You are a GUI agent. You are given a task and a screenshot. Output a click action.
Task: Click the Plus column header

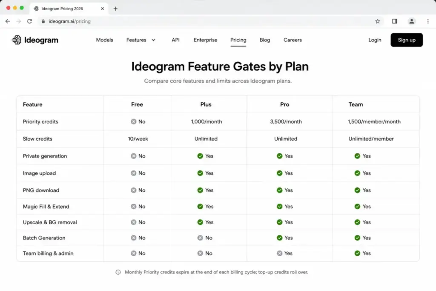pyautogui.click(x=206, y=104)
